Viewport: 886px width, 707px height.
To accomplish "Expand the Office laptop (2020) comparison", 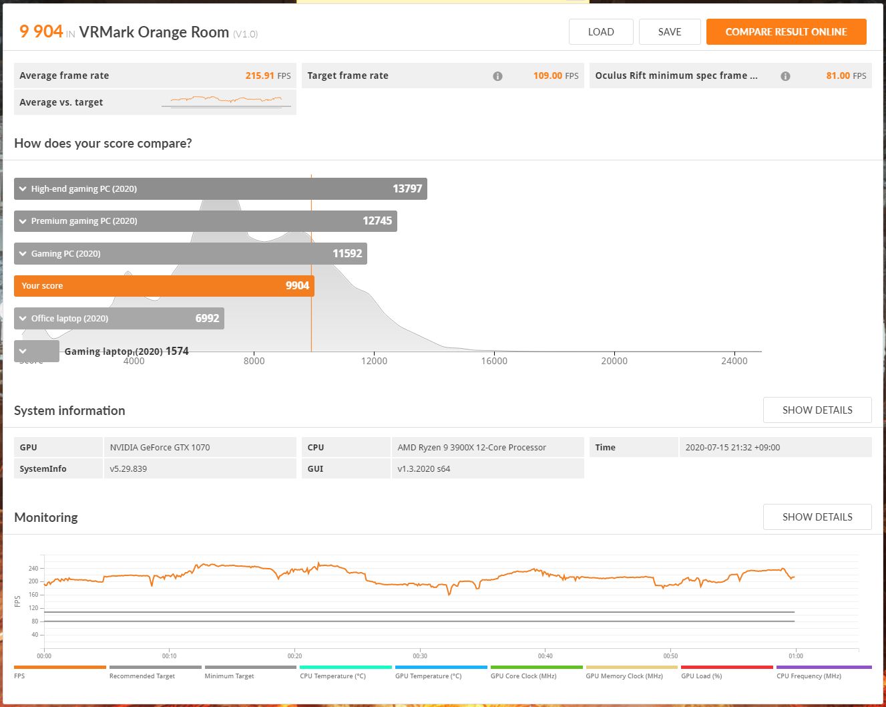I will pyautogui.click(x=23, y=319).
